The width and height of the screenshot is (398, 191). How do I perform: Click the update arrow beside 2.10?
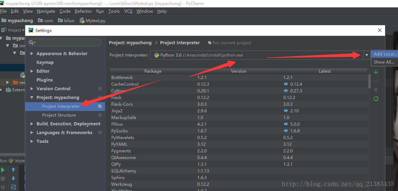tap(286, 111)
